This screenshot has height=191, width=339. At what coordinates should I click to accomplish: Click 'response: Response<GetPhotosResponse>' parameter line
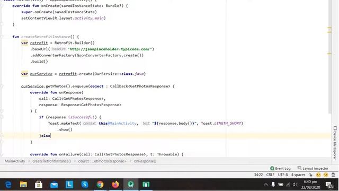click(x=80, y=105)
